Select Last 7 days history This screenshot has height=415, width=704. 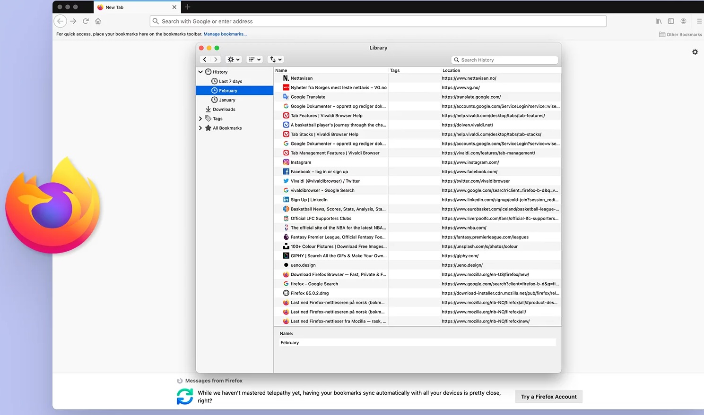pos(230,81)
